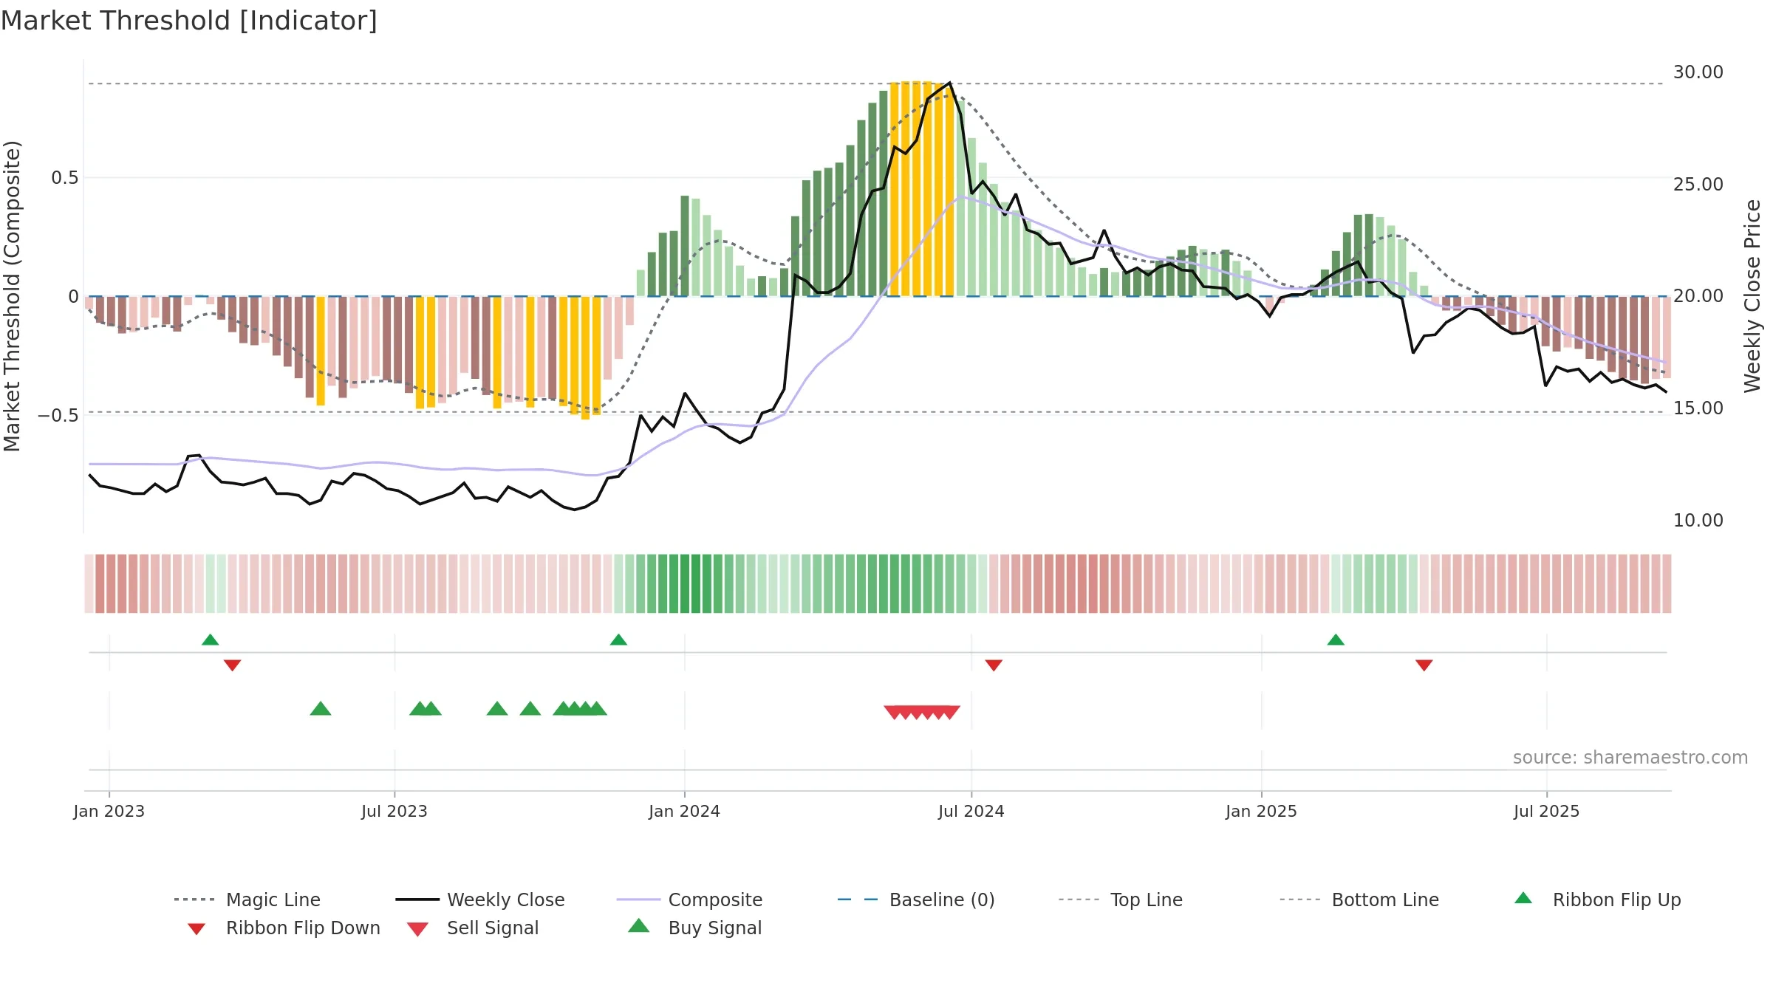Click the 0.5 composite axis label
This screenshot has height=997, width=1773.
(x=65, y=178)
